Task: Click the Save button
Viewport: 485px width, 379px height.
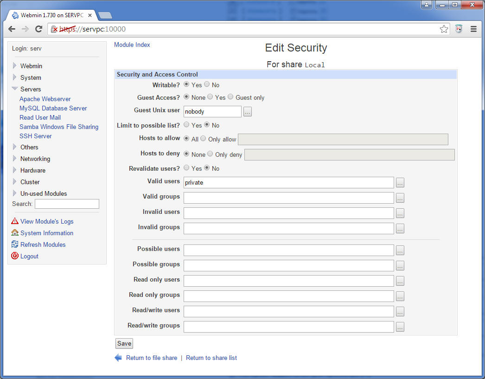Action: coord(124,343)
